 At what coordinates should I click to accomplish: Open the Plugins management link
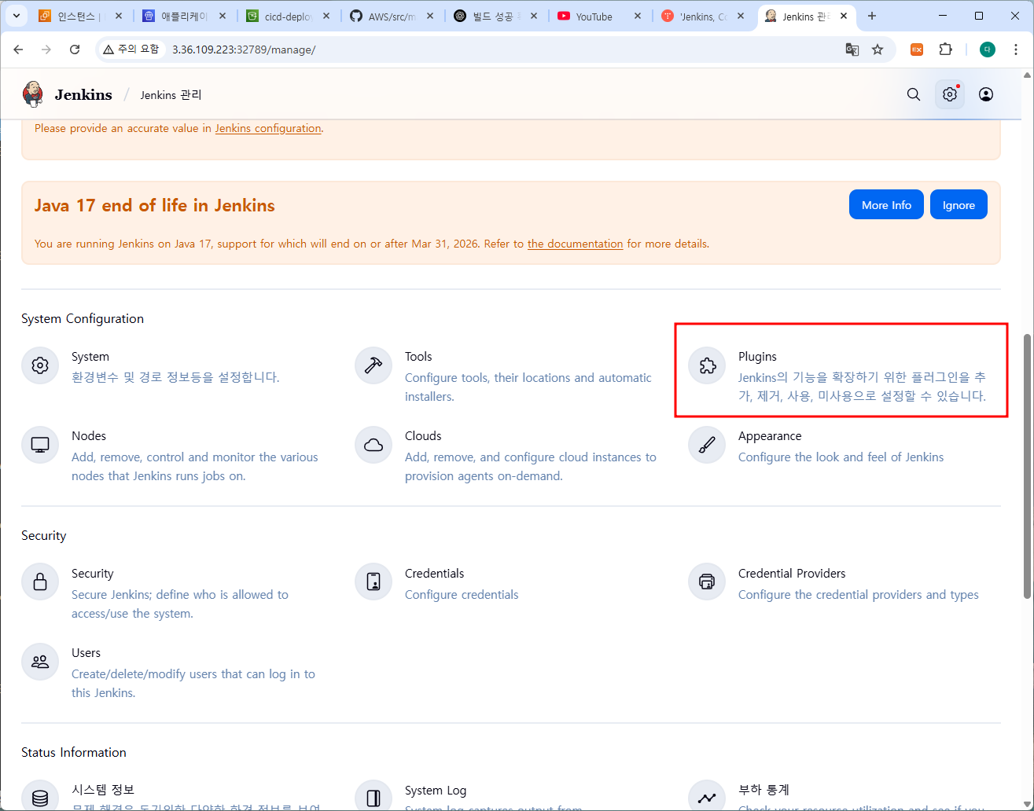click(757, 357)
